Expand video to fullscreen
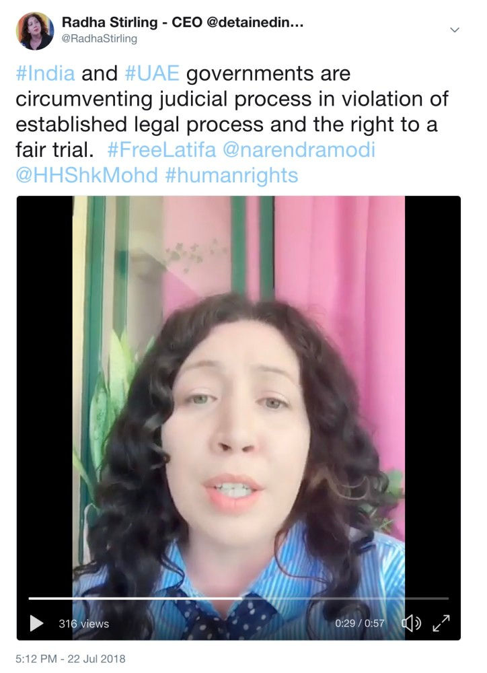The width and height of the screenshot is (487, 673). tap(441, 623)
